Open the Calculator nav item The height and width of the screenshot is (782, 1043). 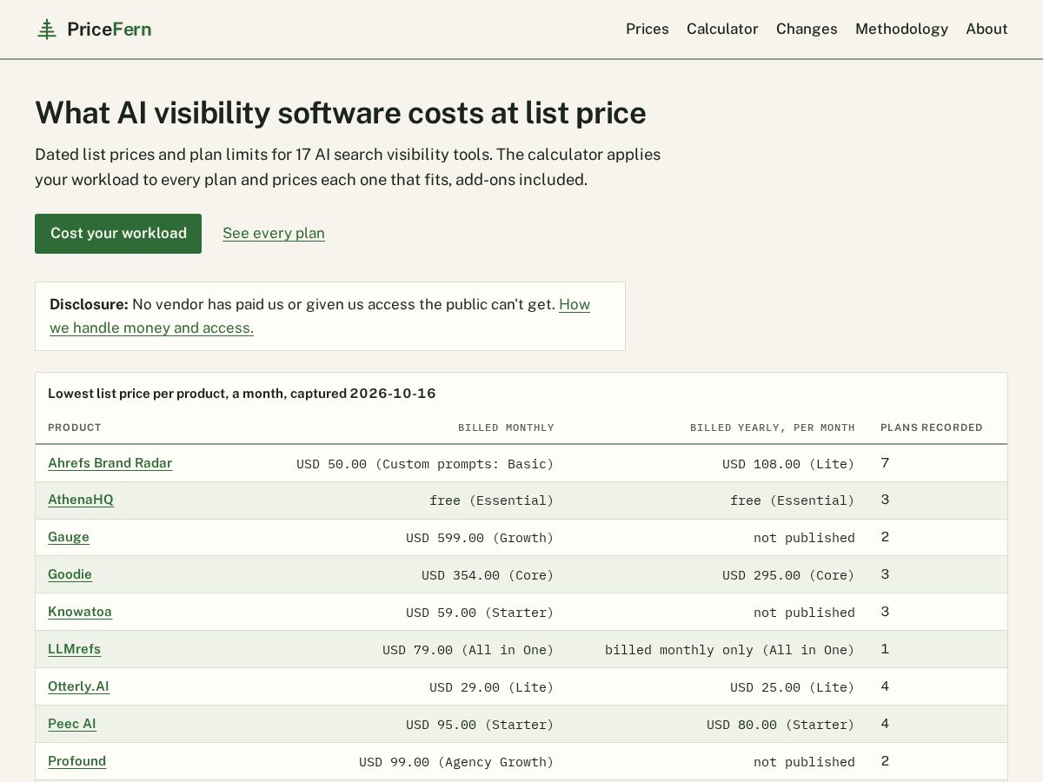coord(722,29)
